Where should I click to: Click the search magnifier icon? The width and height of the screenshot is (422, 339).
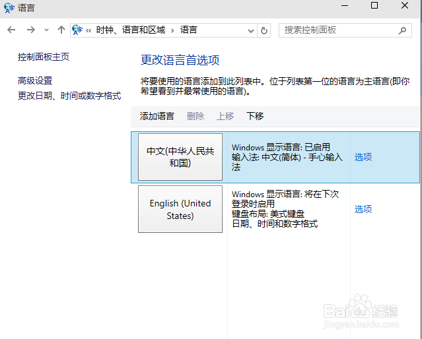[x=402, y=30]
